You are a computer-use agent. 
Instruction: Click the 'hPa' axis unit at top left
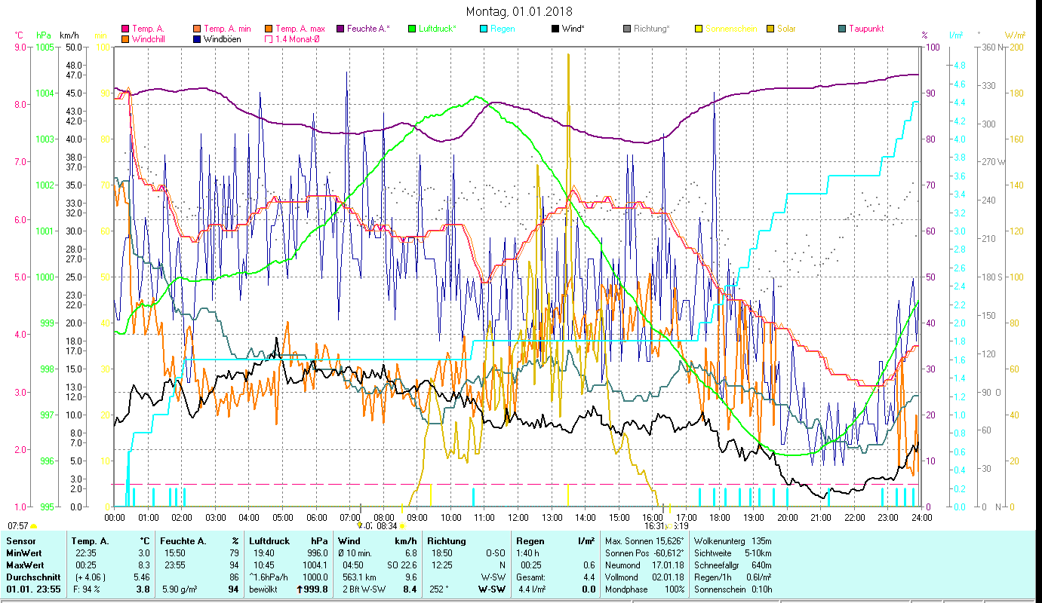[44, 35]
